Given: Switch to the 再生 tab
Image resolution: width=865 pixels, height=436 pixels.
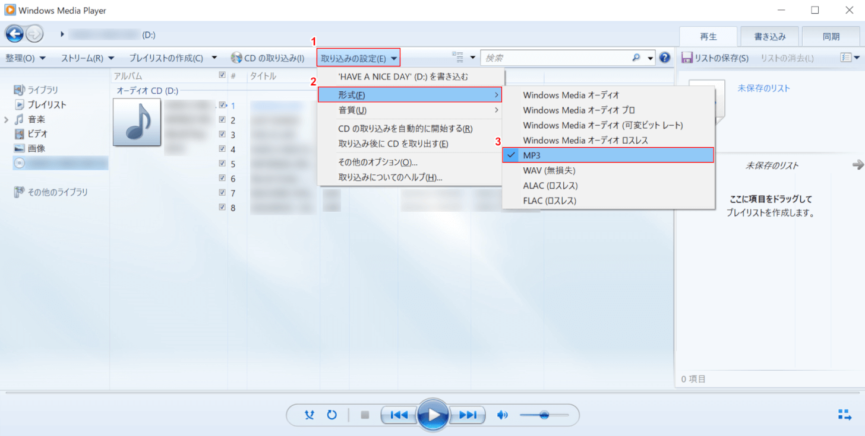Looking at the screenshot, I should pyautogui.click(x=708, y=36).
